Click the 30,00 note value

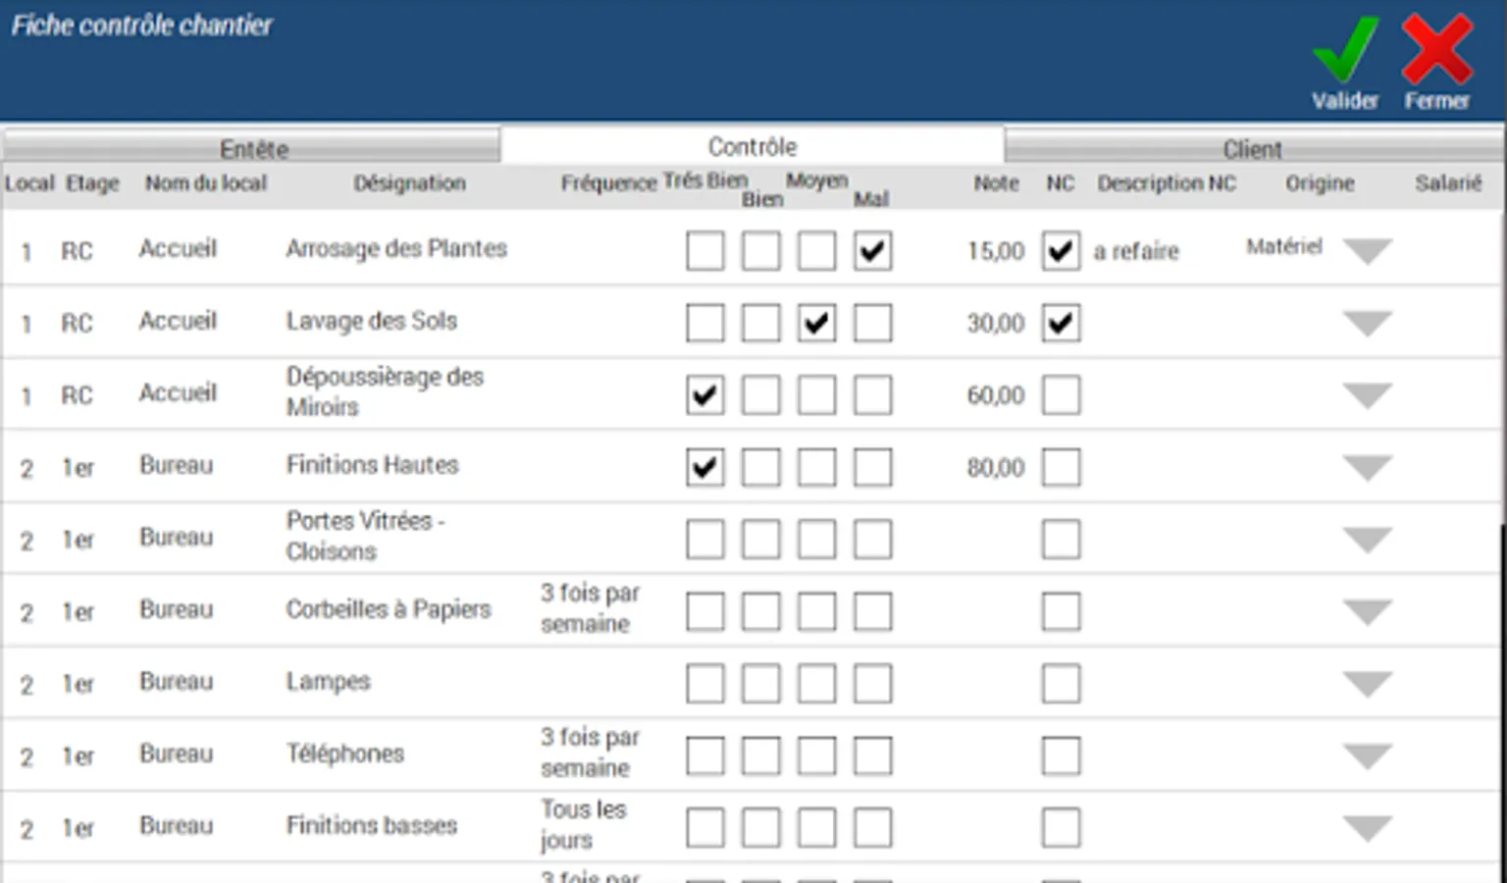pos(996,323)
